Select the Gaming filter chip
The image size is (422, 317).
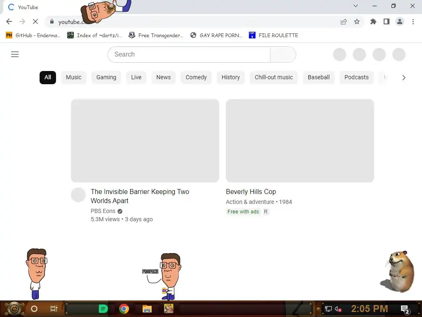pos(106,77)
